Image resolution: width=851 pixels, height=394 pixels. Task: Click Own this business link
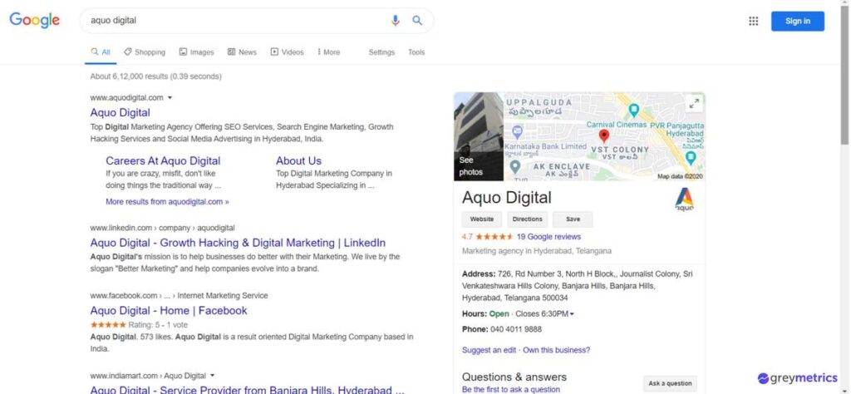(556, 350)
